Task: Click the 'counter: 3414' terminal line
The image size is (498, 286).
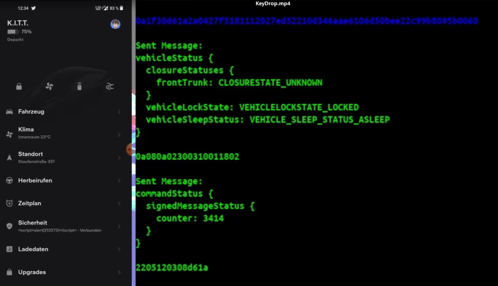Action: point(190,218)
